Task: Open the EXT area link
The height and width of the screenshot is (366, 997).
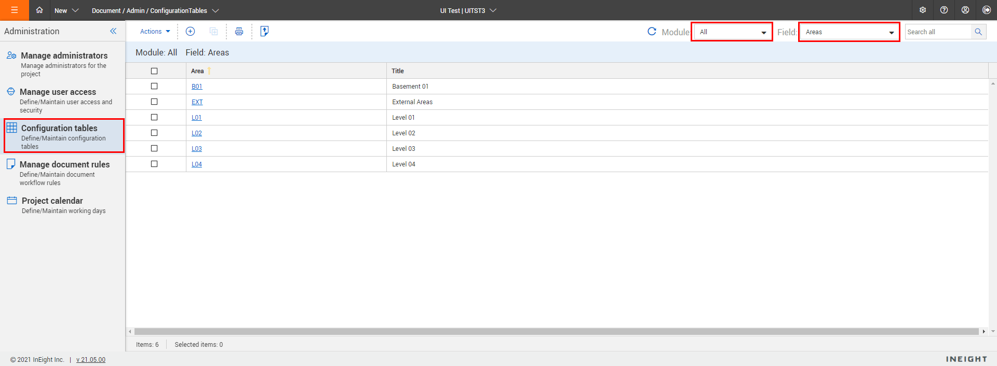Action: (x=197, y=102)
